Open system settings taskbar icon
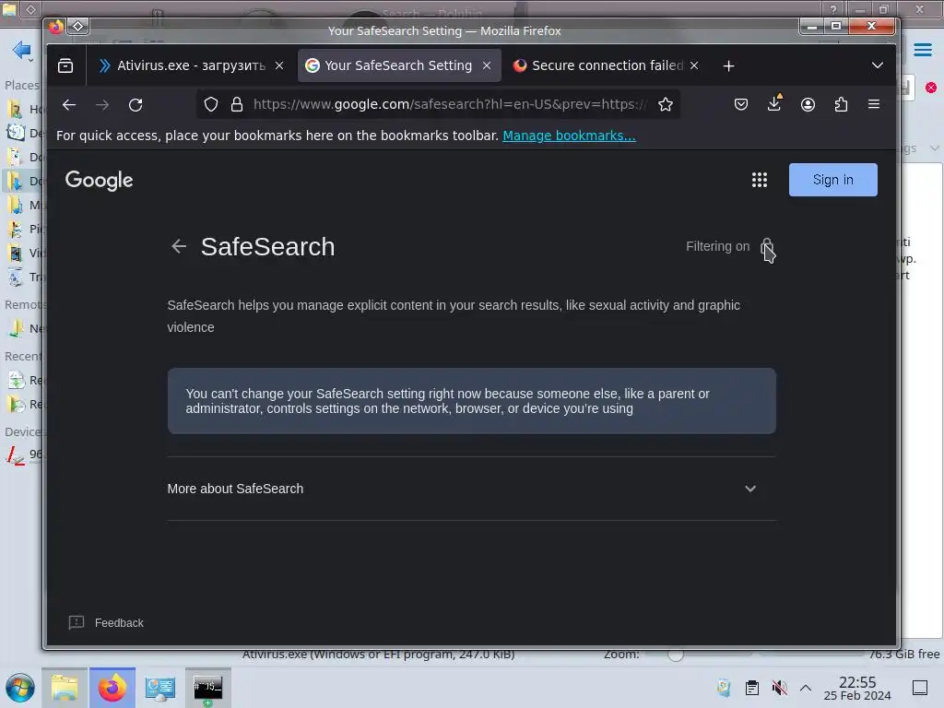 [160, 688]
